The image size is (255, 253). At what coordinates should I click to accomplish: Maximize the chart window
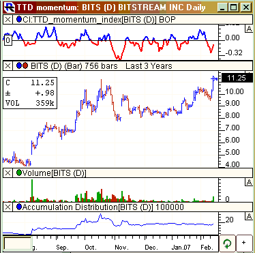(233, 8)
